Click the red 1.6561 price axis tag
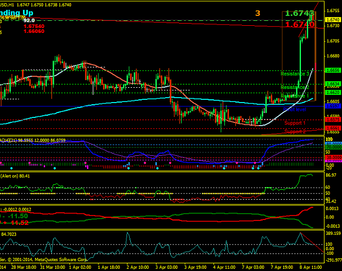342x271 pixels. [333, 128]
